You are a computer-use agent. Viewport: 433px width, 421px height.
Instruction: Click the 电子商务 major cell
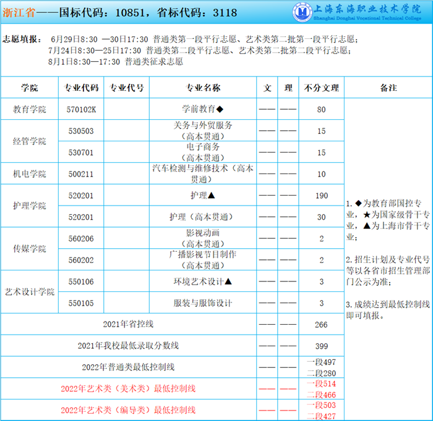click(x=202, y=152)
